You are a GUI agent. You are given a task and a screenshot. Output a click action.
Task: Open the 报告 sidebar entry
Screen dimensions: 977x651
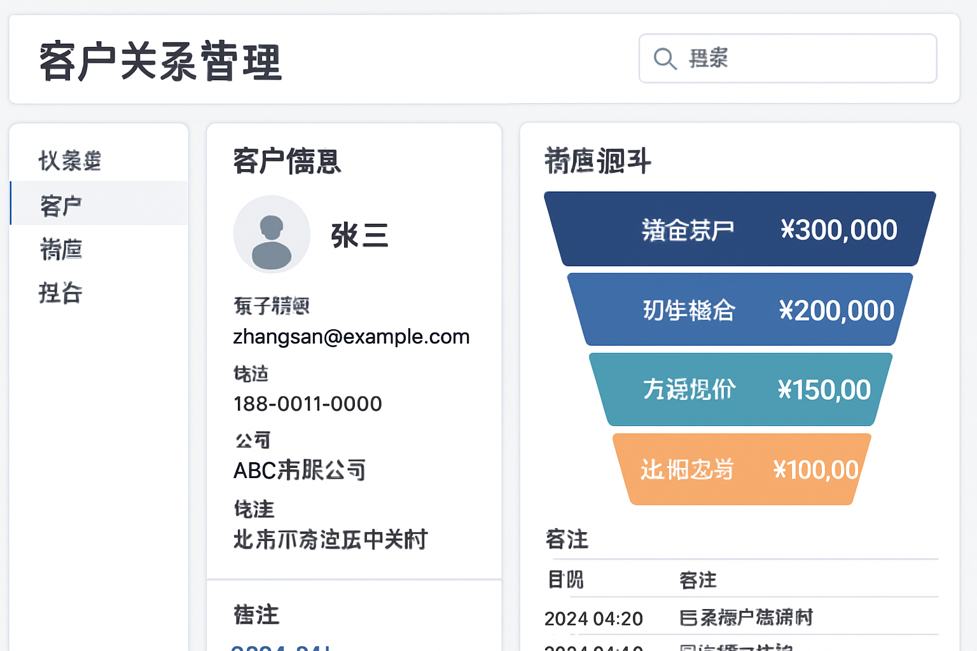[60, 293]
